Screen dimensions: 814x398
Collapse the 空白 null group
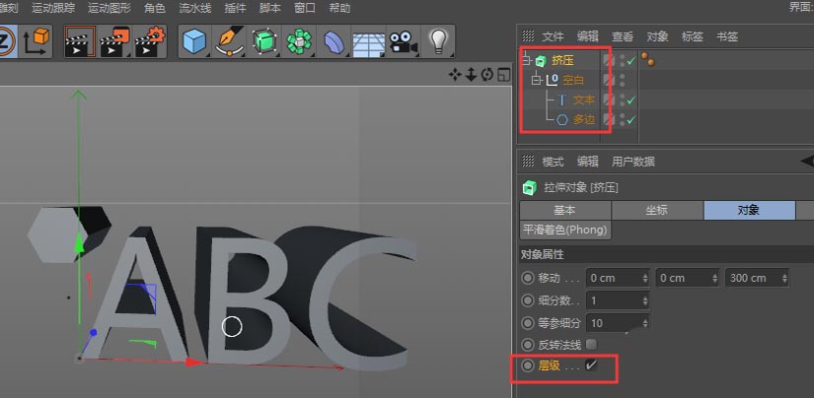[538, 80]
